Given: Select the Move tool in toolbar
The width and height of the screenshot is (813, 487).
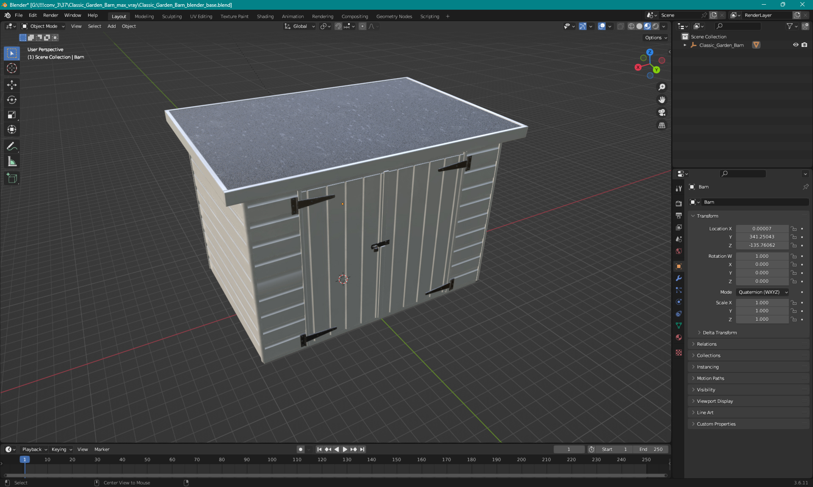Looking at the screenshot, I should point(11,85).
